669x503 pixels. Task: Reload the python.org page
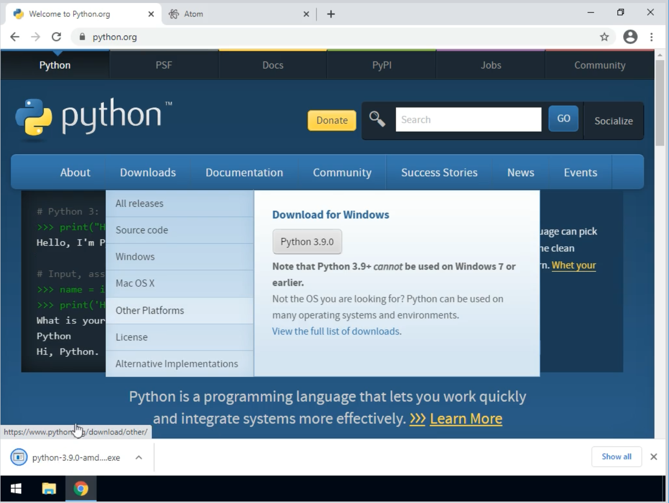[57, 37]
